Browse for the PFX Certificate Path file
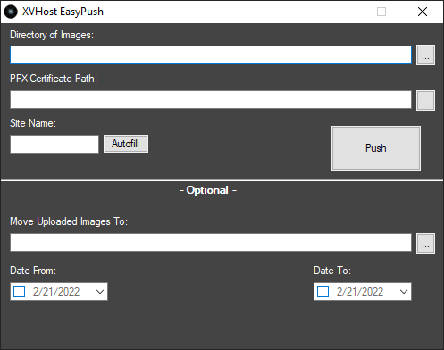 (x=425, y=100)
